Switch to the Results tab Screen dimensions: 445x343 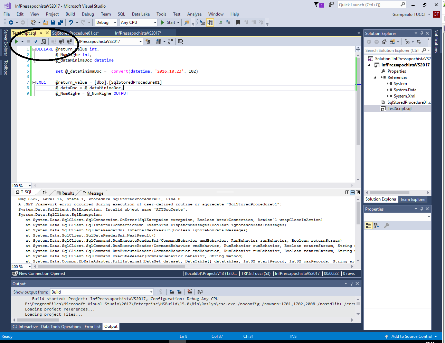[65, 193]
